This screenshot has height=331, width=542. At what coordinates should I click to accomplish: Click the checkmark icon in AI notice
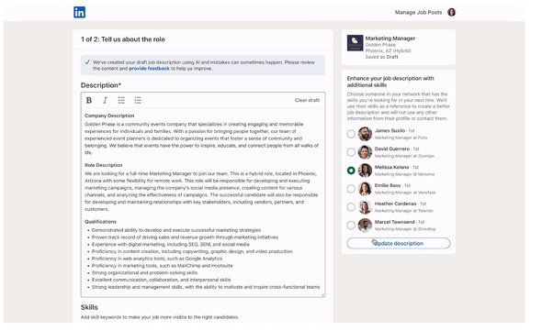(x=87, y=62)
